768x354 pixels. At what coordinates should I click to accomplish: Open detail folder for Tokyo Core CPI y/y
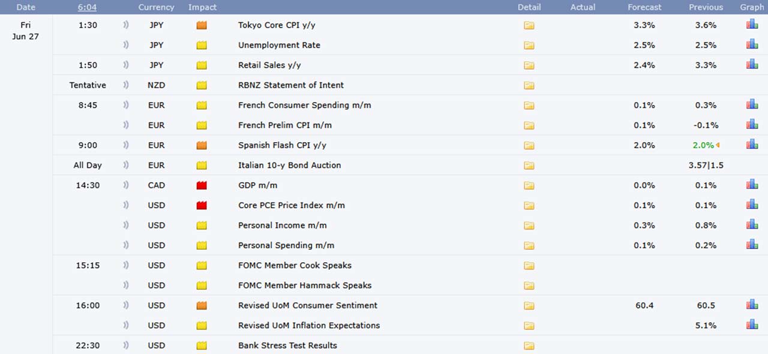tap(529, 25)
